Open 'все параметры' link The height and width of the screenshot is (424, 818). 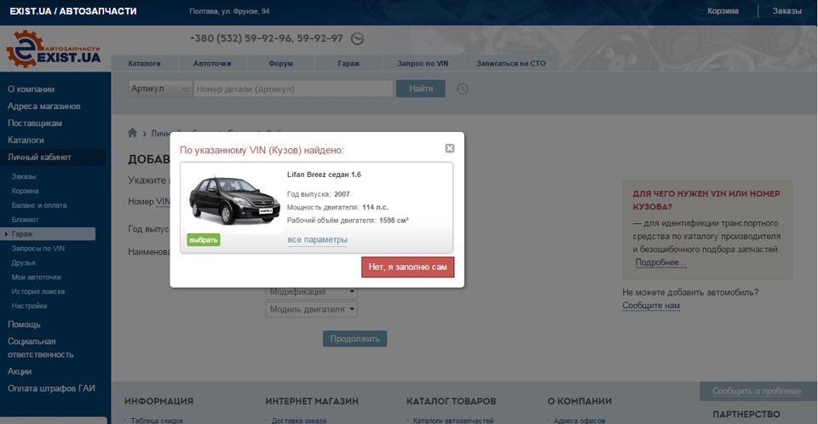pos(317,239)
